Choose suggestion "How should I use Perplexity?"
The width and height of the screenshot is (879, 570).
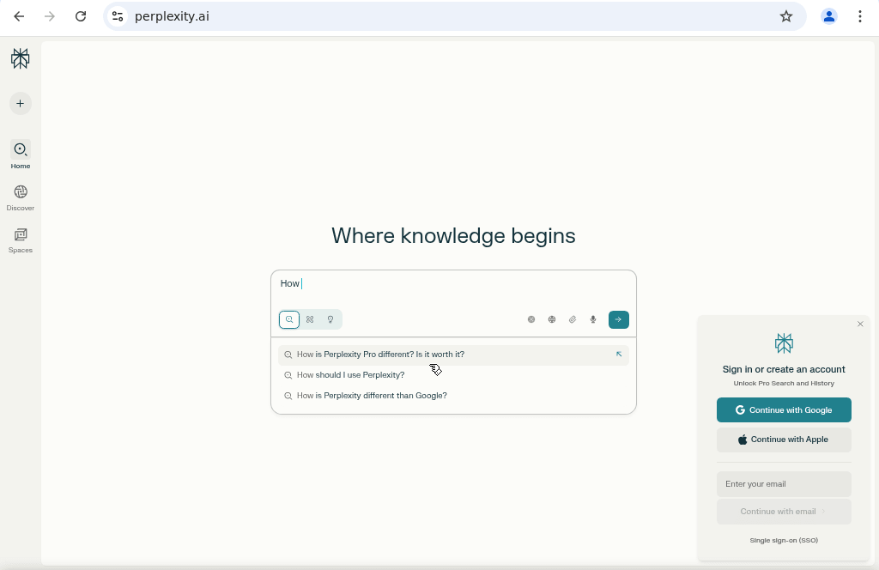[x=453, y=375]
